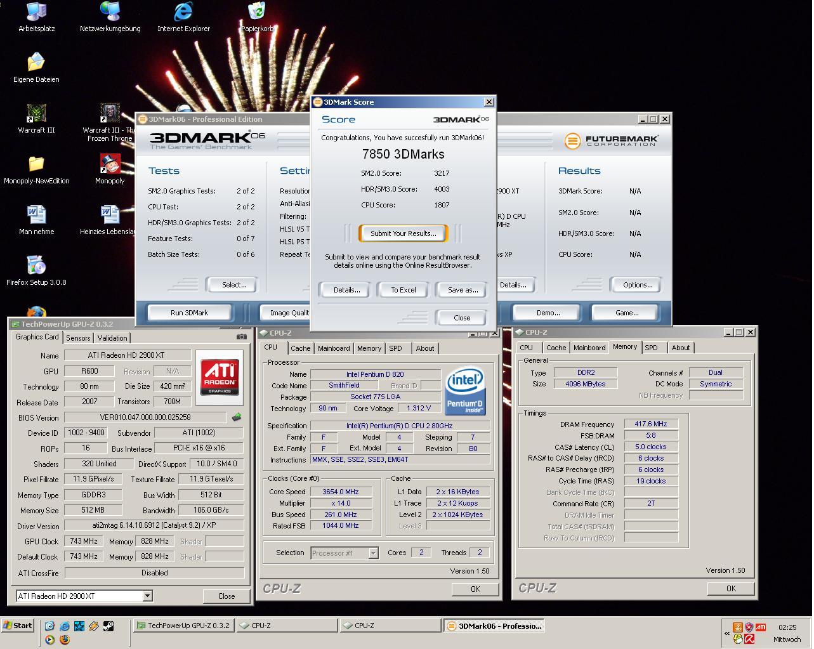Viewport: 814px width, 649px height.
Task: Switch to the Sensors tab in GPU-Z
Action: (x=78, y=338)
